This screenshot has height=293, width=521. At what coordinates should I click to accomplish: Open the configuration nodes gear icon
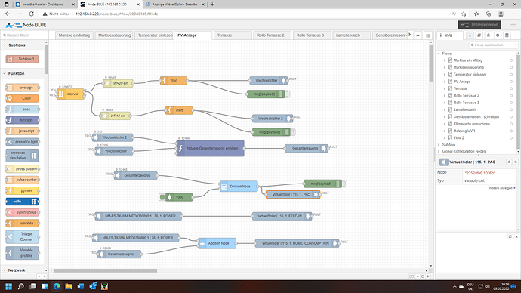click(498, 35)
